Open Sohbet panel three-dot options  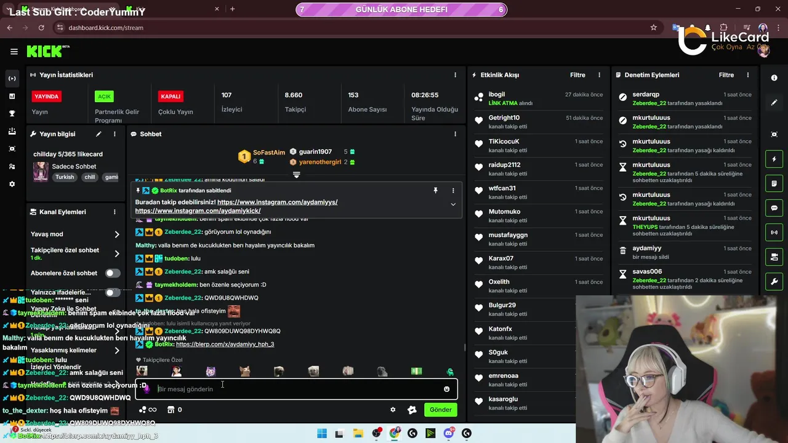pos(456,134)
